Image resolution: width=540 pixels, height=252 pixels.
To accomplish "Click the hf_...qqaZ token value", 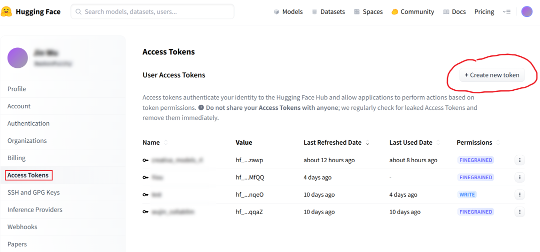I will 249,212.
